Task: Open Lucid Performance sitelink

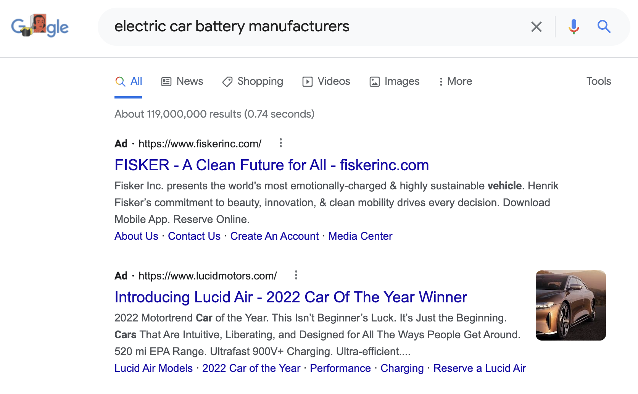Action: [x=340, y=368]
